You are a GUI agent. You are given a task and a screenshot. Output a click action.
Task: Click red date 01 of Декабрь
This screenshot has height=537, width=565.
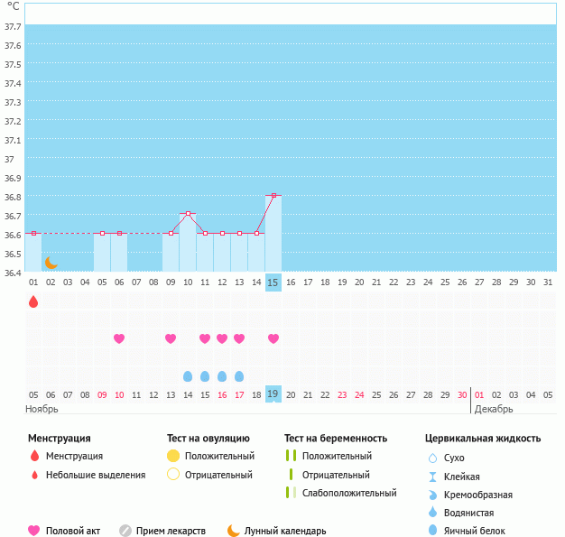coord(479,394)
